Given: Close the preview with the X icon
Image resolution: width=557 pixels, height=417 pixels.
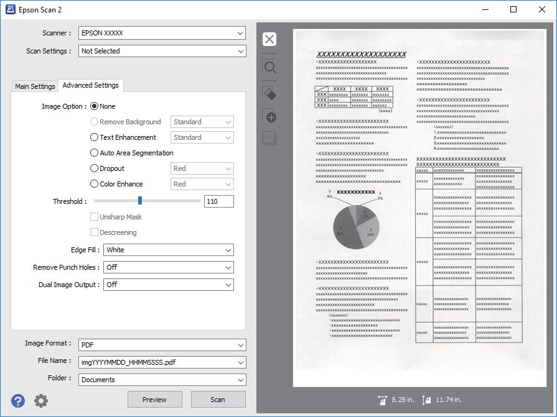Looking at the screenshot, I should click(269, 39).
